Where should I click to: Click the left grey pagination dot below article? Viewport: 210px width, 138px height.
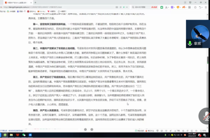(x=86, y=129)
